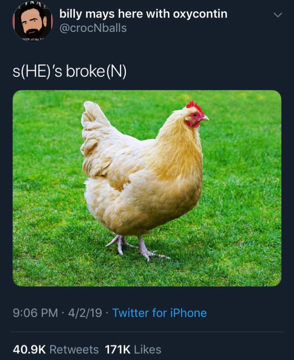Open the bearded Billy Mays profile avatar
The width and height of the screenshot is (294, 360).
pyautogui.click(x=33, y=21)
